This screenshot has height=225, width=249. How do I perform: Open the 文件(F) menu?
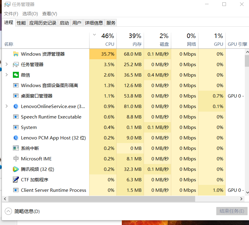[11, 14]
